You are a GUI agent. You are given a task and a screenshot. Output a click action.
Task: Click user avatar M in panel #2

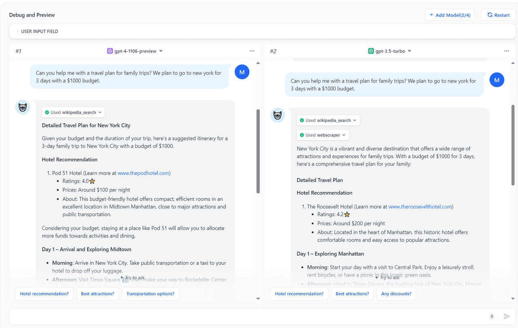point(497,80)
